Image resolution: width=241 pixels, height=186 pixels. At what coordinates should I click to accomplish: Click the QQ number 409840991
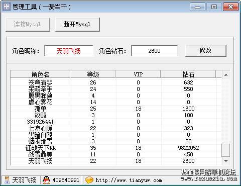(66, 180)
